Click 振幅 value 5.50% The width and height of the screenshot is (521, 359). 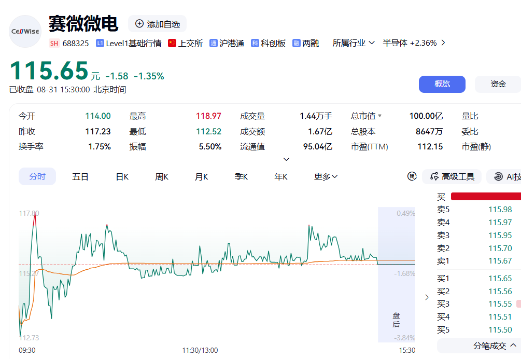point(210,147)
